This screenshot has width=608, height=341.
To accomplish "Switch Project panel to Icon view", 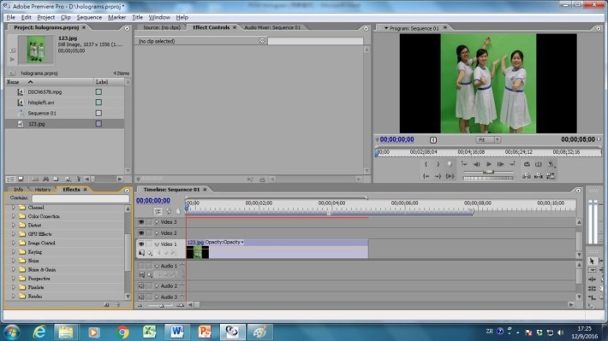I will [x=21, y=179].
